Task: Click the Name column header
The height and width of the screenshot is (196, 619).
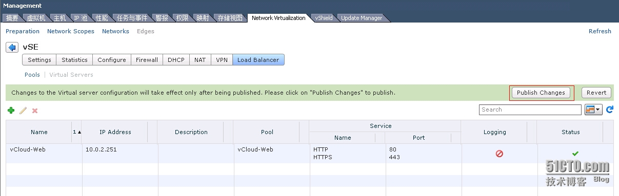Action: click(39, 132)
